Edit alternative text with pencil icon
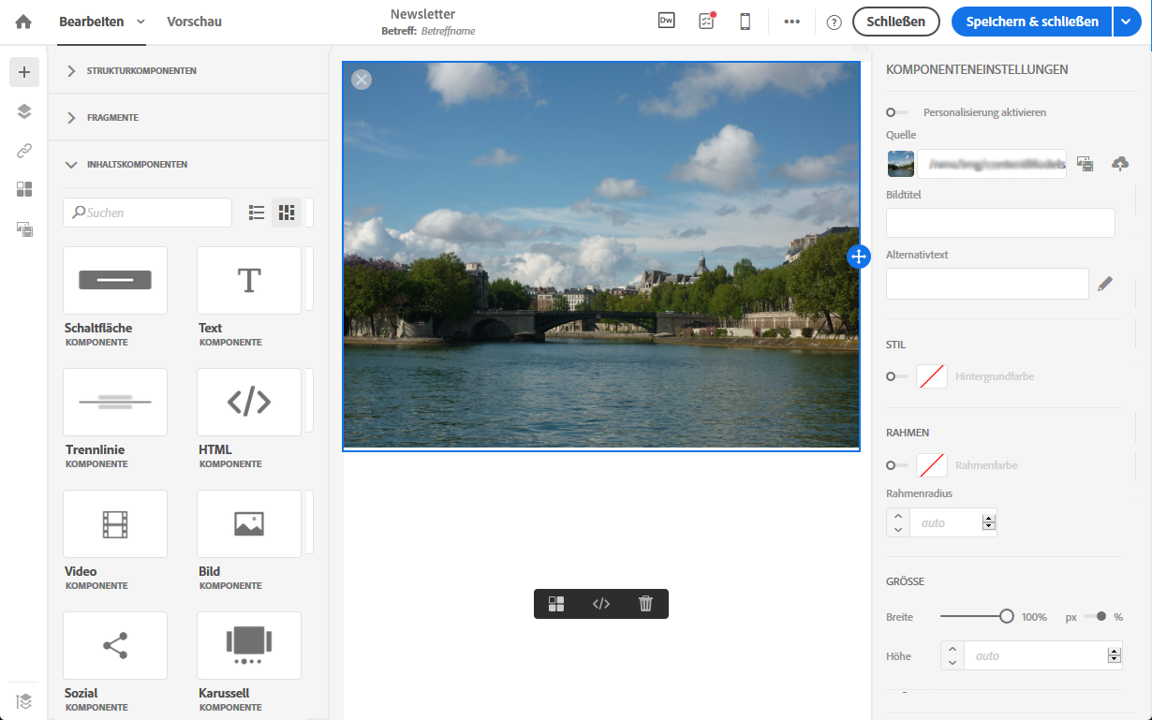The width and height of the screenshot is (1152, 720). tap(1105, 284)
